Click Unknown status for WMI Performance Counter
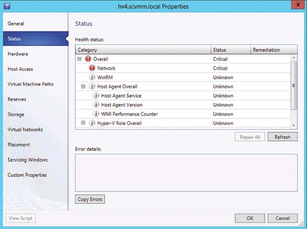307x229 pixels. [223, 114]
